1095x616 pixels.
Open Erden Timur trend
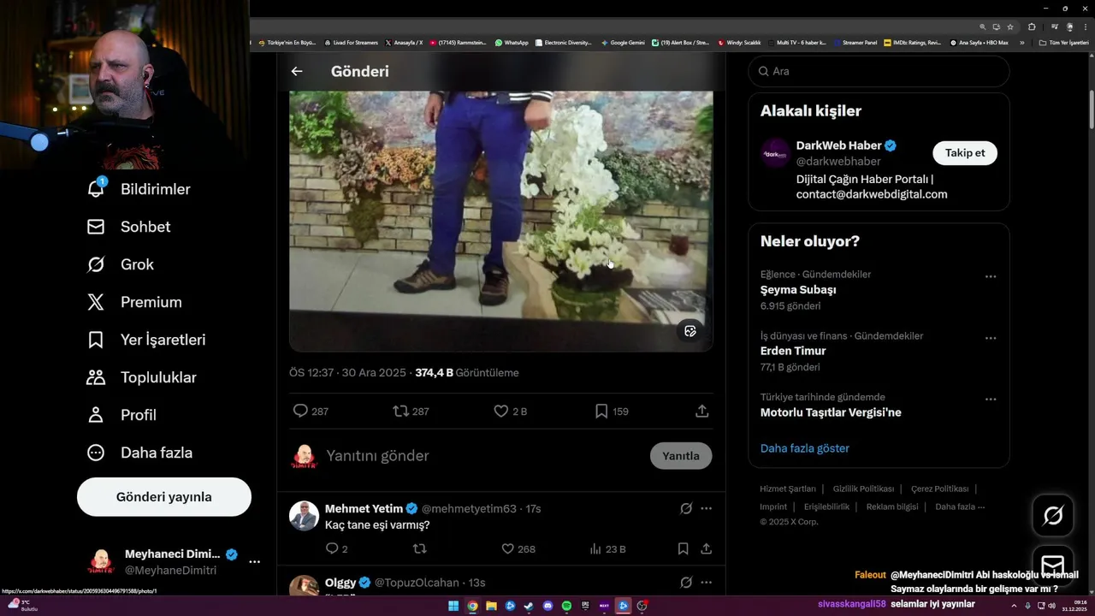coord(793,352)
